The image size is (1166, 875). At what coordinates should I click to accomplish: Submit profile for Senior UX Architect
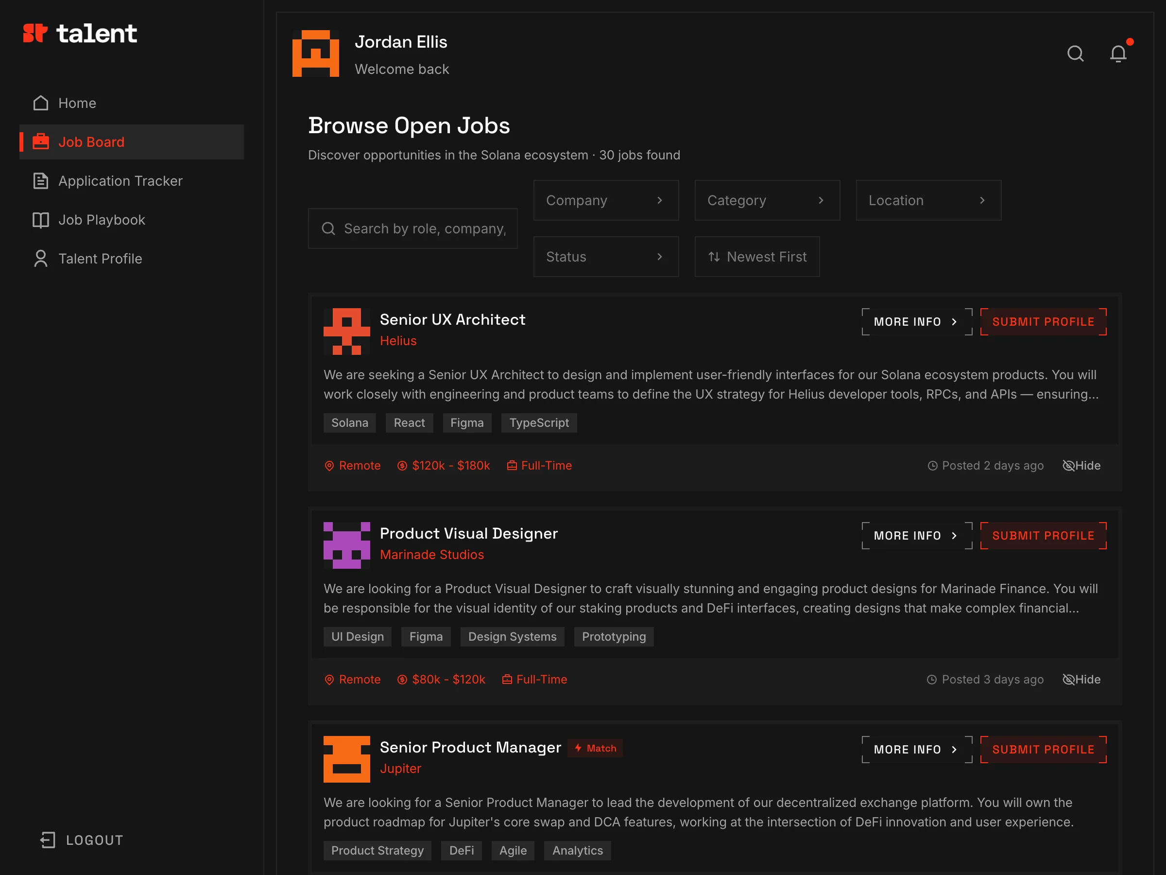tap(1043, 322)
